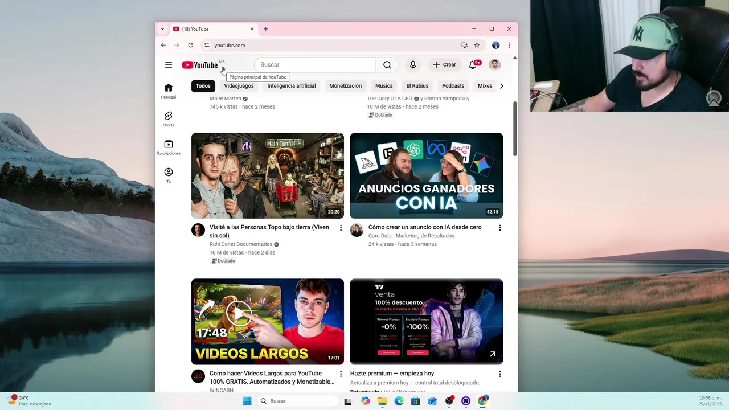The height and width of the screenshot is (410, 729).
Task: Open the Windows Start menu
Action: click(247, 401)
